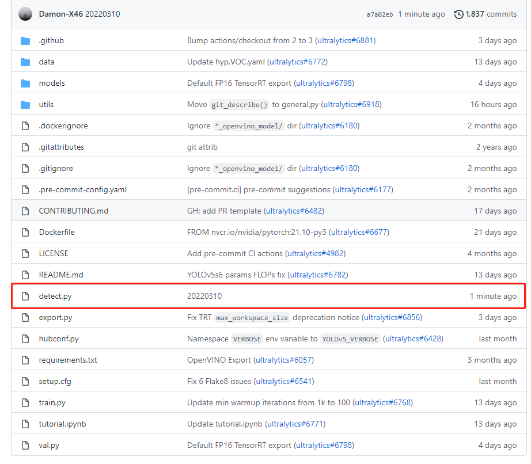Viewport: 531px width, 464px height.
Task: Click the data folder icon
Action: (x=25, y=62)
